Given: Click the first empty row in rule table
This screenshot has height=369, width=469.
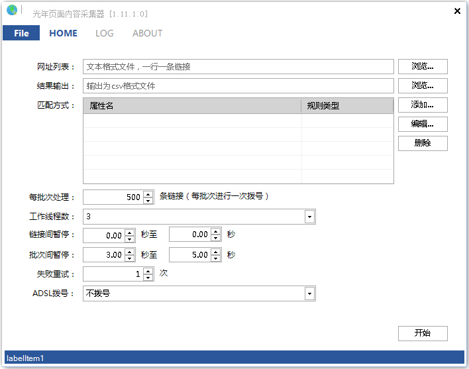Looking at the screenshot, I should click(238, 121).
